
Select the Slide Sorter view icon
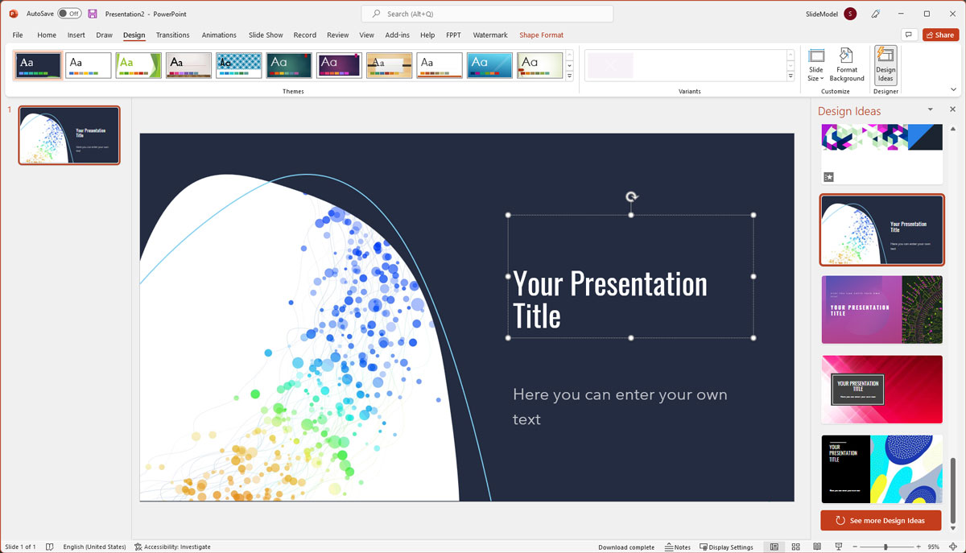[795, 547]
